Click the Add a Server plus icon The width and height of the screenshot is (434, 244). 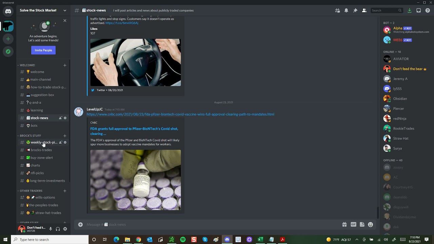tap(8, 39)
